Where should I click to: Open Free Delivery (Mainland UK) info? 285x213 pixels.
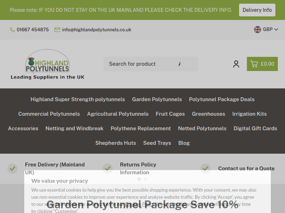55,168
